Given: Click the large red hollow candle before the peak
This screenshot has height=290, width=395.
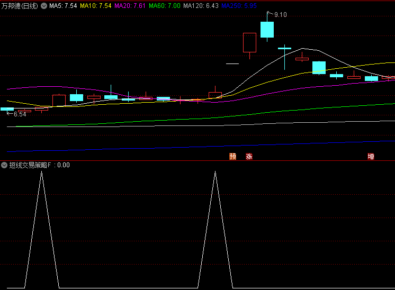Looking at the screenshot, I should pos(249,42).
